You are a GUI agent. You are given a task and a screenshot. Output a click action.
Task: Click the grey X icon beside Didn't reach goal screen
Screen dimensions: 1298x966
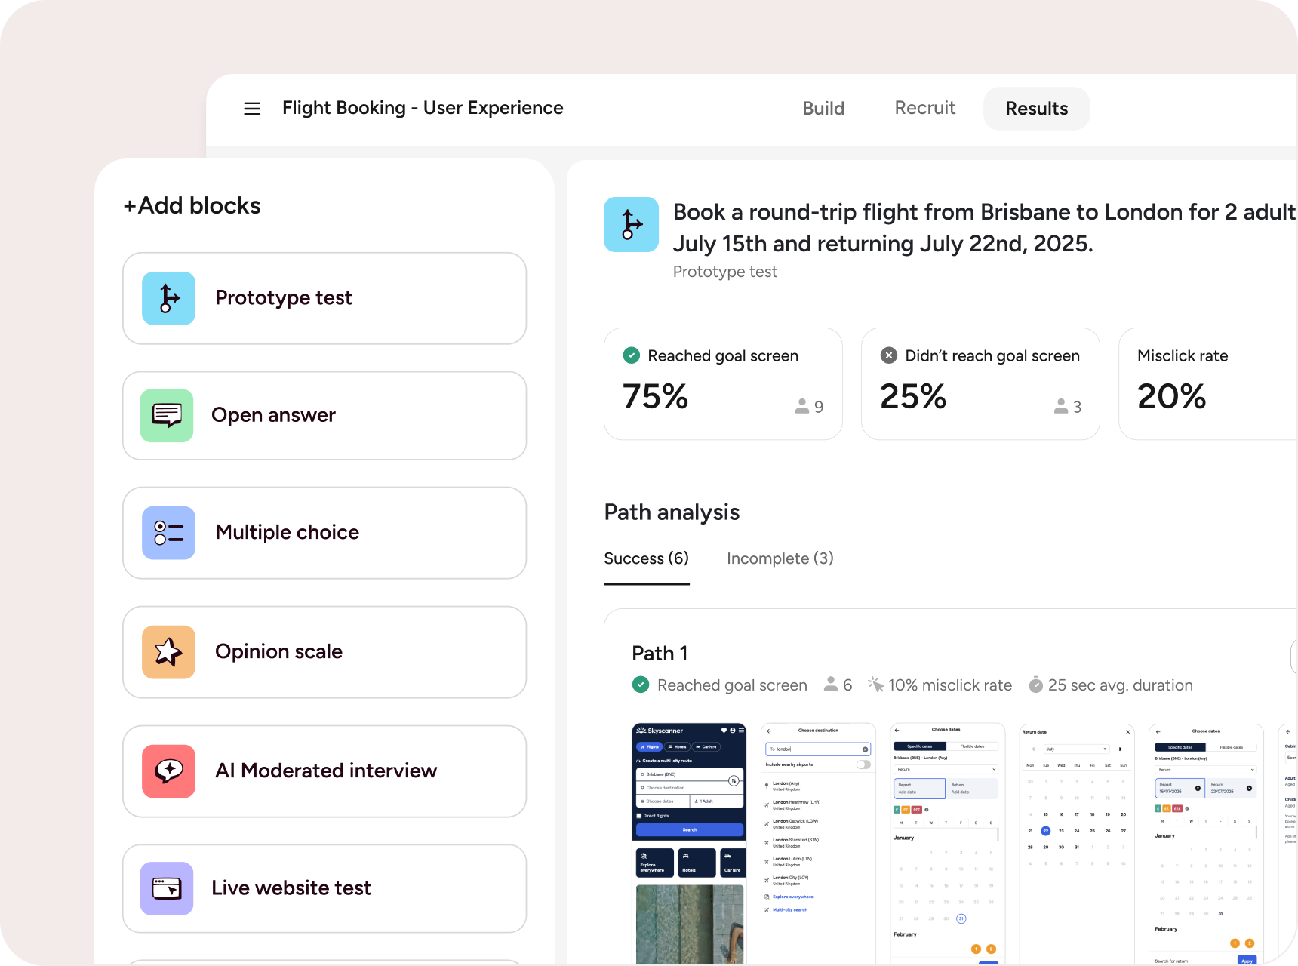click(889, 355)
